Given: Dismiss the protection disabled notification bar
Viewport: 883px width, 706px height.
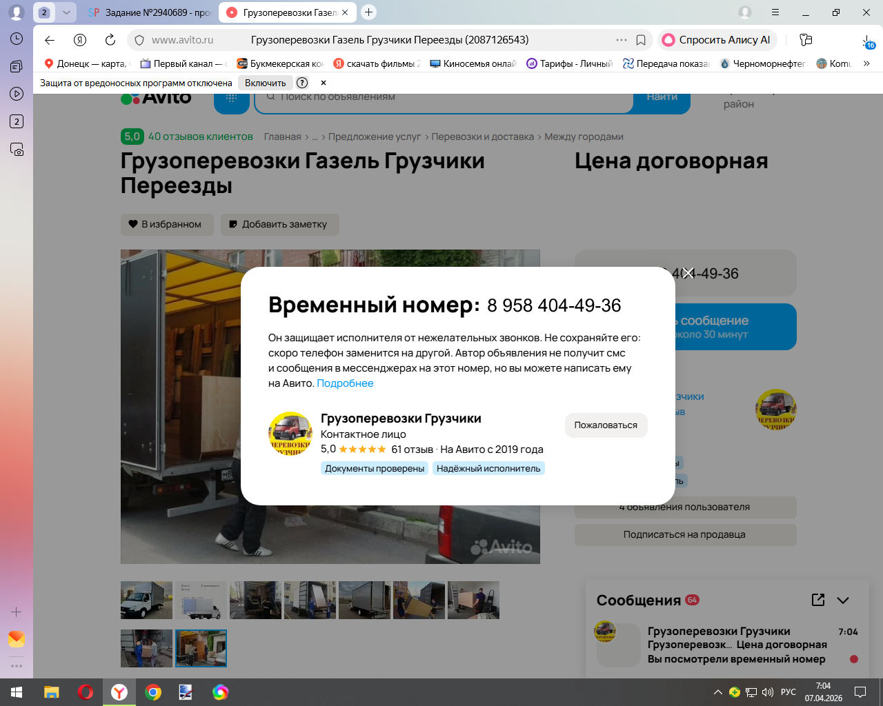Looking at the screenshot, I should 324,83.
